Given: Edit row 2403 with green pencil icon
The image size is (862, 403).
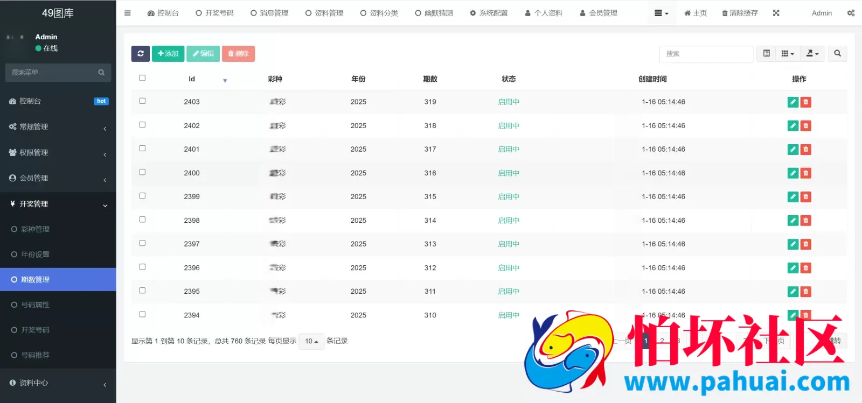Looking at the screenshot, I should [x=793, y=102].
